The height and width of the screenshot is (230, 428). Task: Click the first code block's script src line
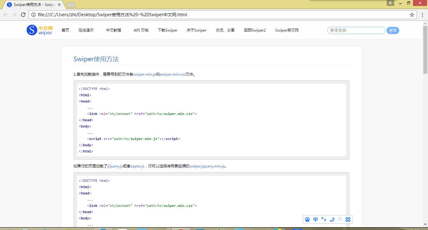(x=134, y=139)
